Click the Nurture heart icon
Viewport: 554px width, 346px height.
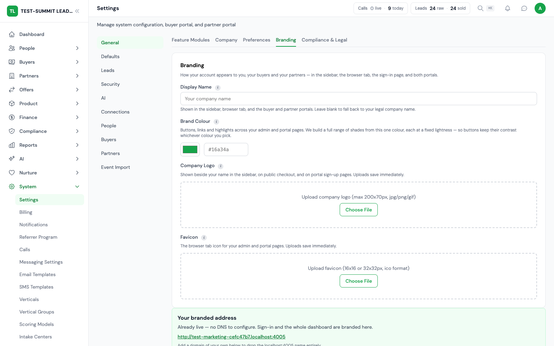click(x=12, y=173)
